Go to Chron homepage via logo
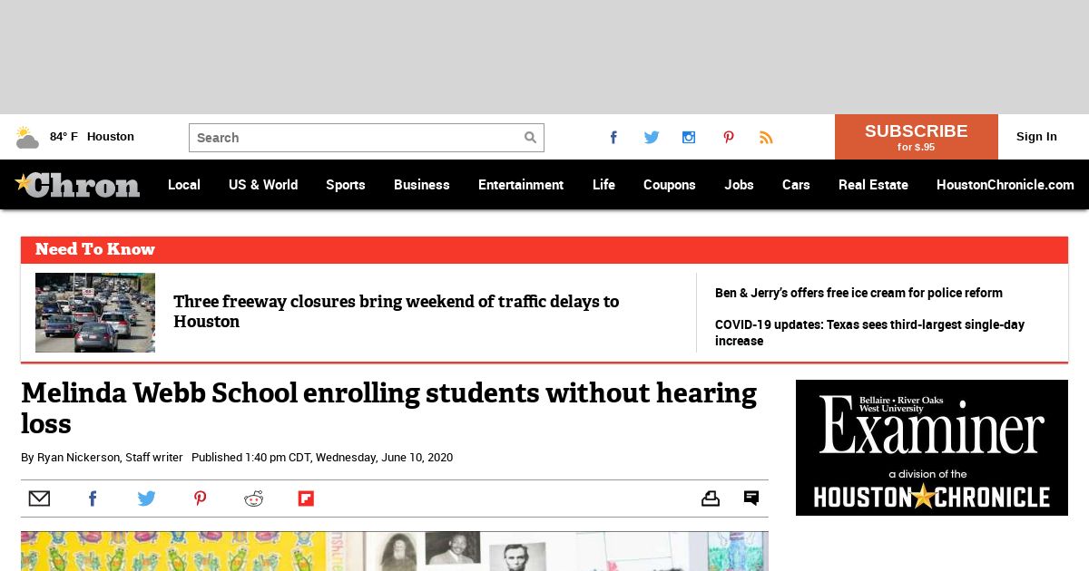The image size is (1089, 571). [77, 185]
